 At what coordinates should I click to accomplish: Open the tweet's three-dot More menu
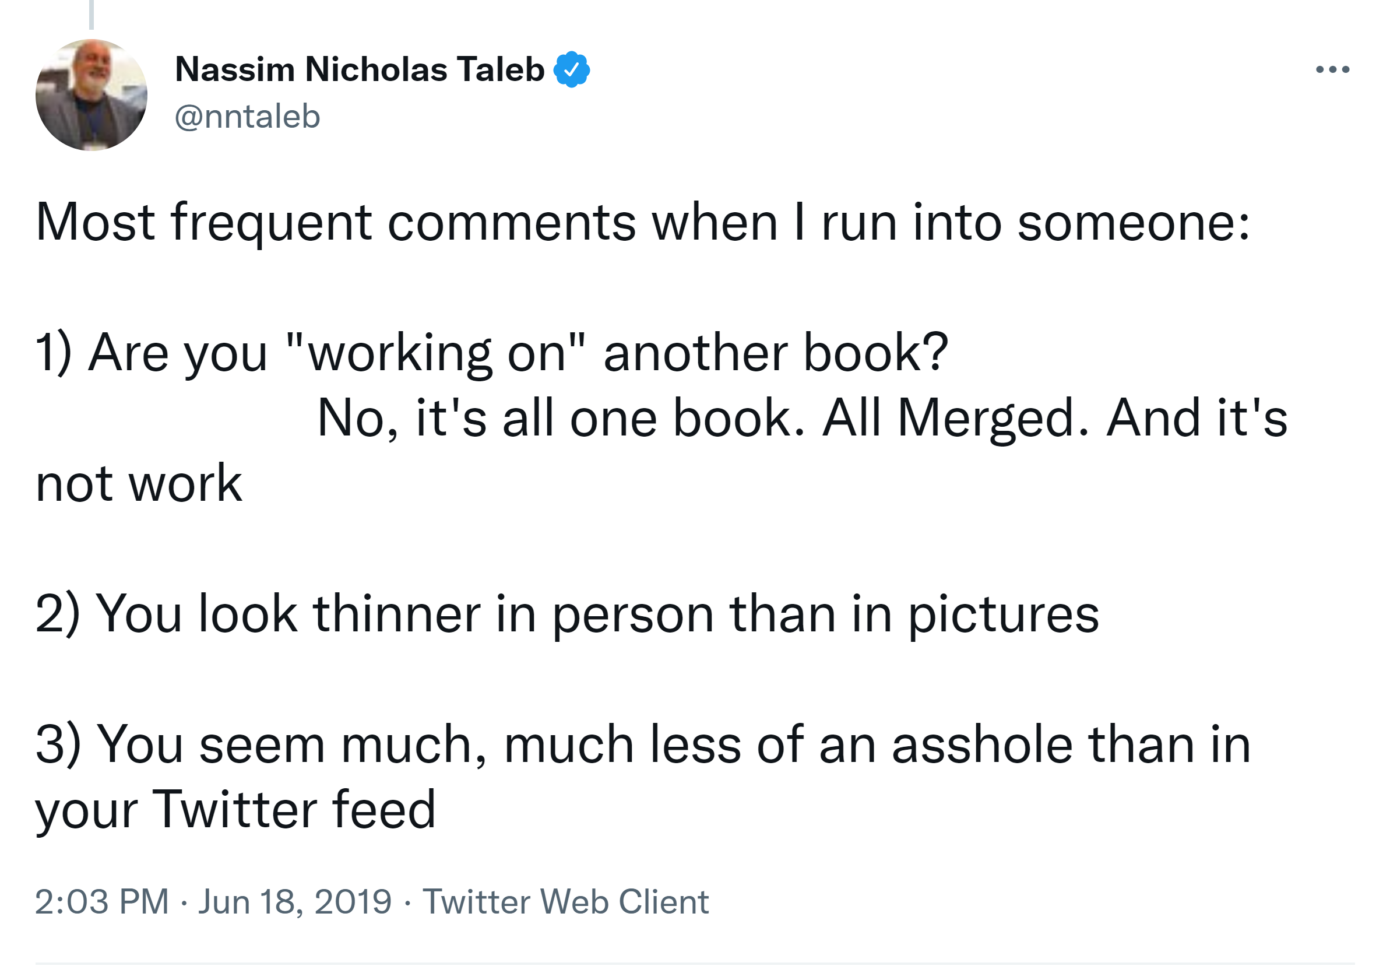tap(1332, 70)
